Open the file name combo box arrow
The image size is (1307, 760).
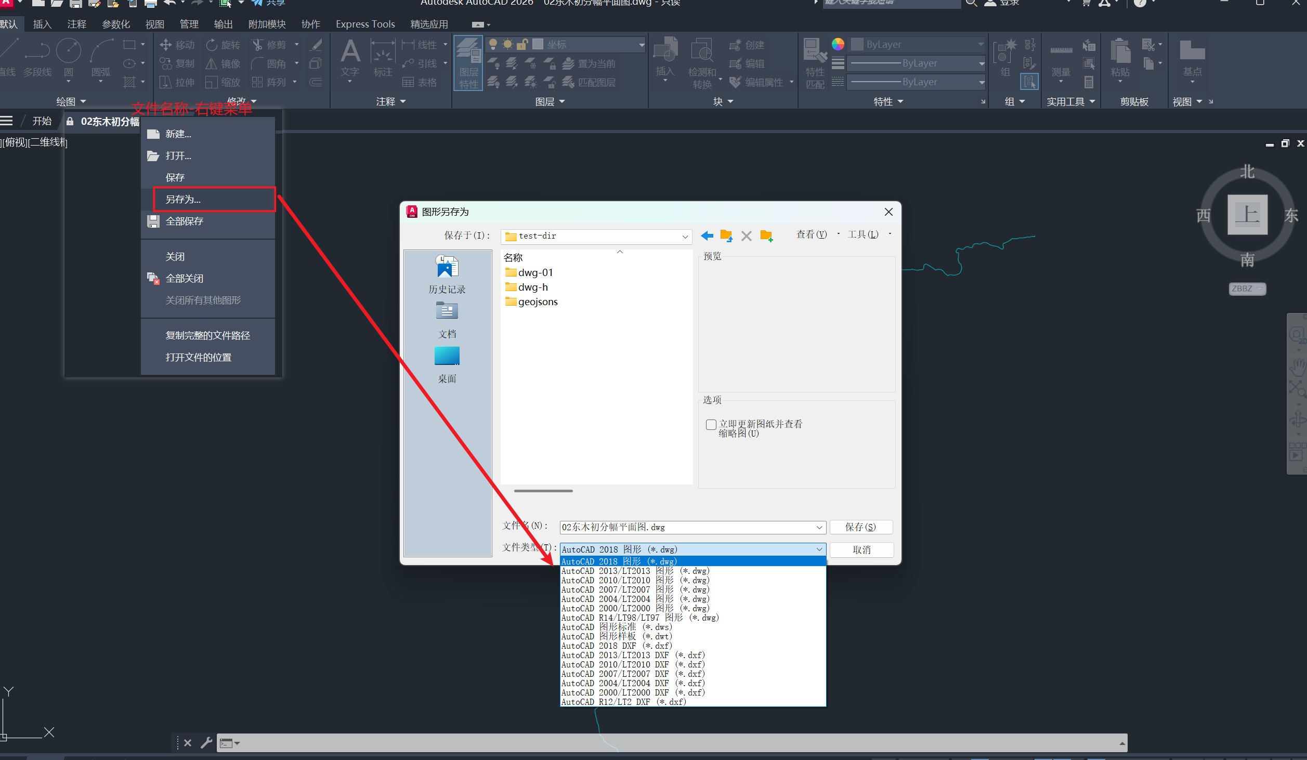click(x=819, y=528)
